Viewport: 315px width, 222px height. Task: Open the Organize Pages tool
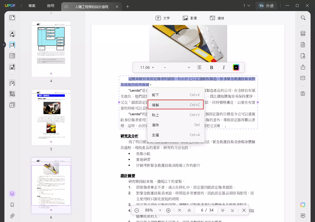12,83
